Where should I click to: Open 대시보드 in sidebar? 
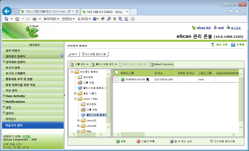pos(33,45)
